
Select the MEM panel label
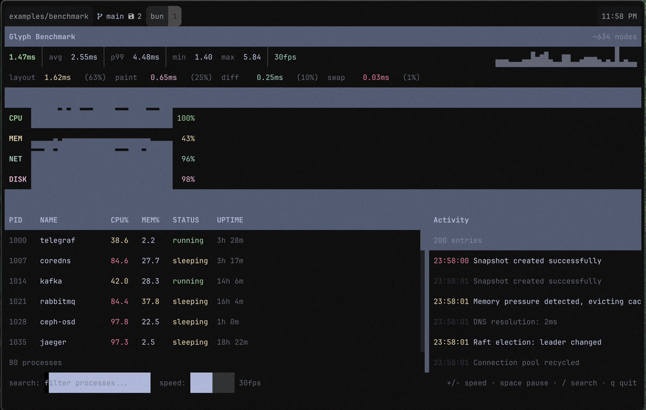(16, 138)
